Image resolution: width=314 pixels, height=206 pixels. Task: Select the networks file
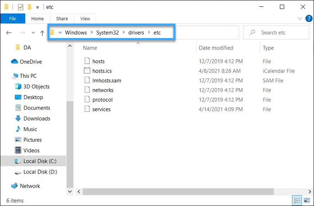click(103, 90)
